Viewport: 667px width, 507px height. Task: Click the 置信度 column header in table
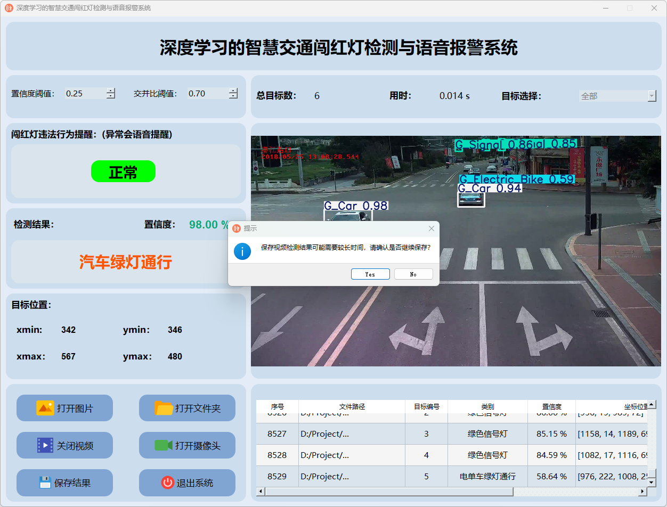click(551, 406)
